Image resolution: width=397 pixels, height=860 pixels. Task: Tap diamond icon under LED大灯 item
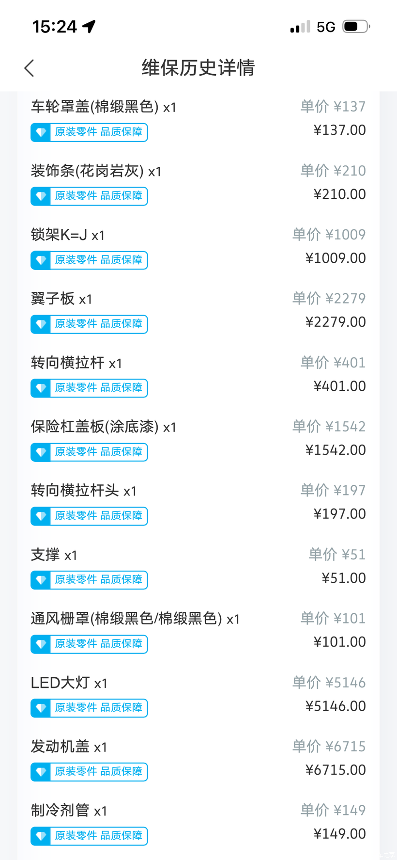pos(41,708)
